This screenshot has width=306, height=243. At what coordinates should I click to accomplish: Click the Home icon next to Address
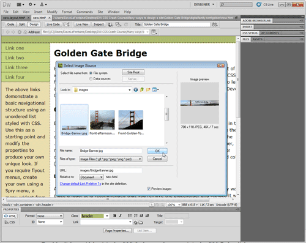click(25, 32)
